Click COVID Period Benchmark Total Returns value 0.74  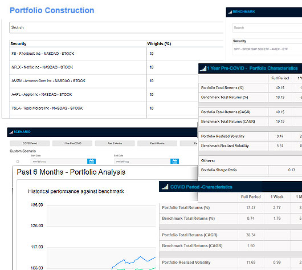(251, 219)
